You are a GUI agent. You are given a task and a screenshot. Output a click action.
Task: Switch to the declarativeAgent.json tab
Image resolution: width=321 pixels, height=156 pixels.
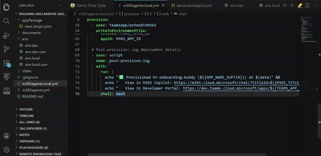(x=192, y=5)
